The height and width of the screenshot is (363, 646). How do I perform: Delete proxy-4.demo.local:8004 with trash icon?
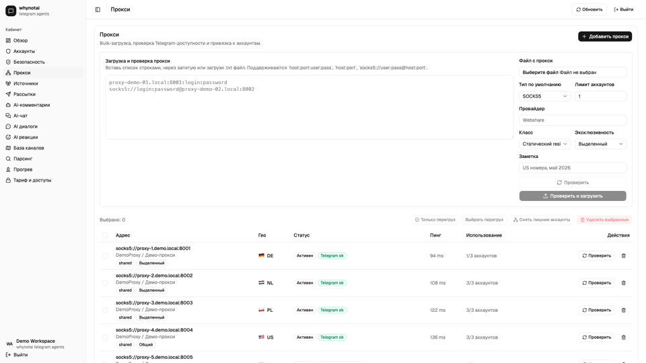point(623,337)
